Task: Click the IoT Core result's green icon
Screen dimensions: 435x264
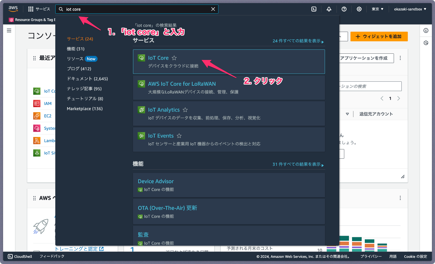Action: point(141,58)
